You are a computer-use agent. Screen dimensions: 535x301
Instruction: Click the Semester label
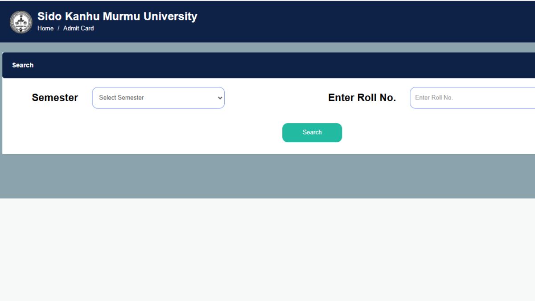point(55,98)
